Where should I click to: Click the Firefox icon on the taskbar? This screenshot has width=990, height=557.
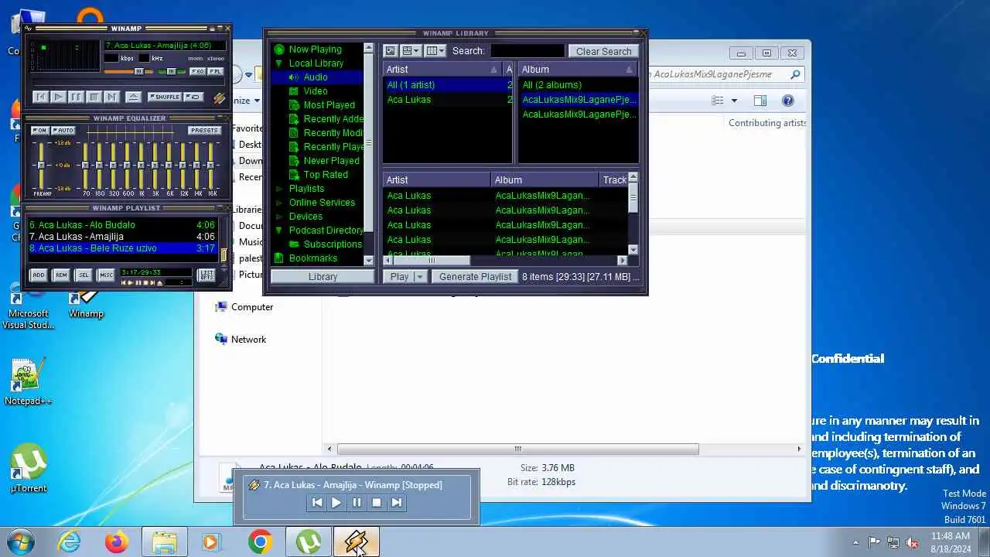[117, 542]
